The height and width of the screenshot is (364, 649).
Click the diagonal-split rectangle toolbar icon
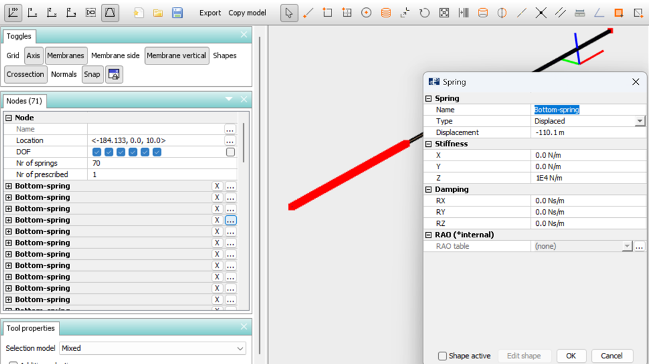point(638,13)
